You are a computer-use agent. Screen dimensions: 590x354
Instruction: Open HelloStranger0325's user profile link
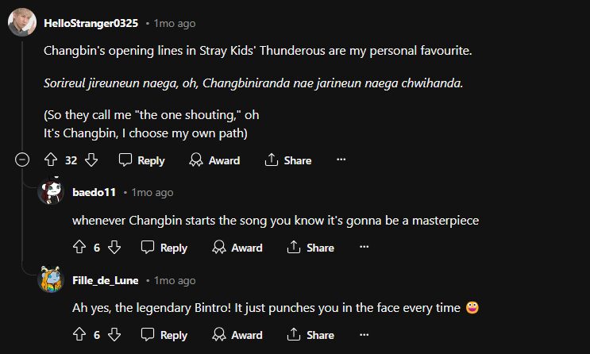coord(91,24)
